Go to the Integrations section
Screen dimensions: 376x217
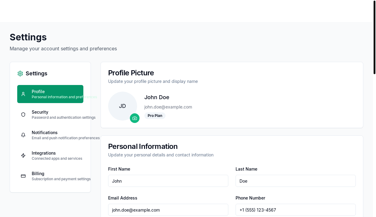point(50,156)
